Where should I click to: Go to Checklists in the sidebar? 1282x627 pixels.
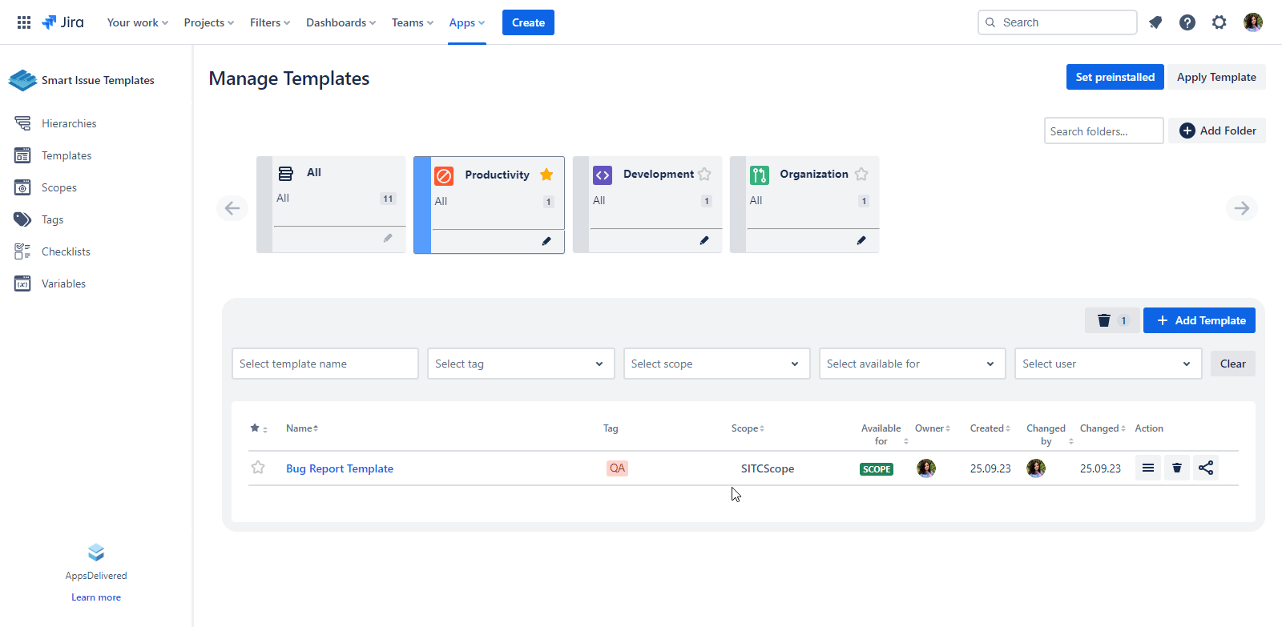[x=66, y=251]
